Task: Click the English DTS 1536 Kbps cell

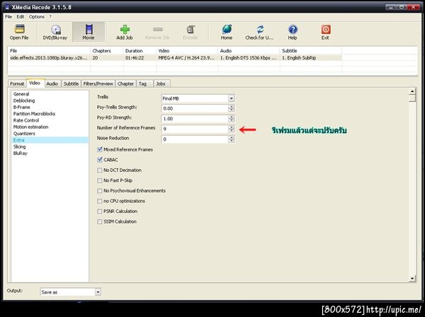Action: click(248, 57)
